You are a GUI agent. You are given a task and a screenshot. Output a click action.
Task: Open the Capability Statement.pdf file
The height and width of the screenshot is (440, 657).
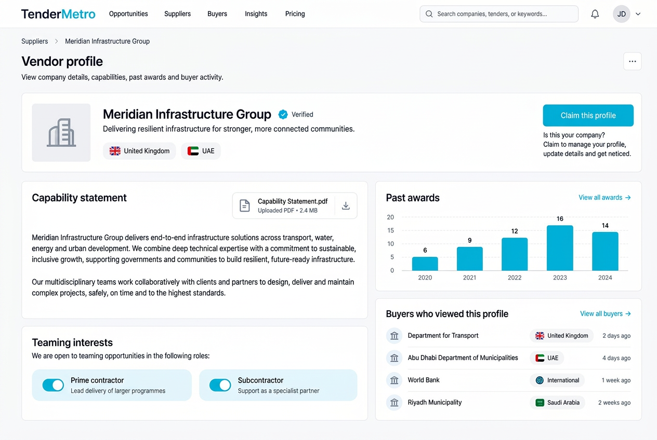pyautogui.click(x=293, y=201)
